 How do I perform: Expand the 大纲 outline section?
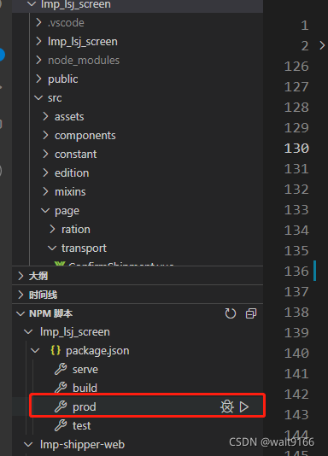(x=20, y=276)
